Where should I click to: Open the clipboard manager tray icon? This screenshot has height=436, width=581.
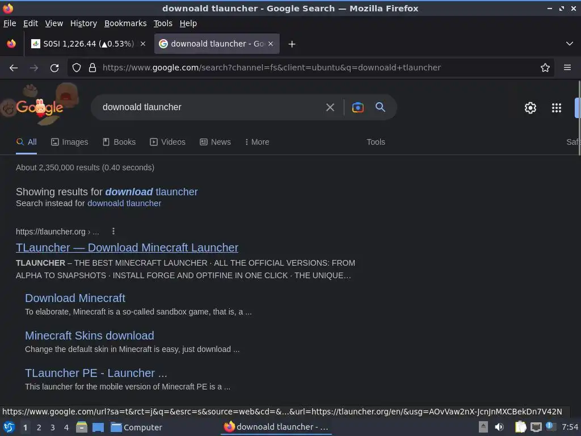click(520, 427)
